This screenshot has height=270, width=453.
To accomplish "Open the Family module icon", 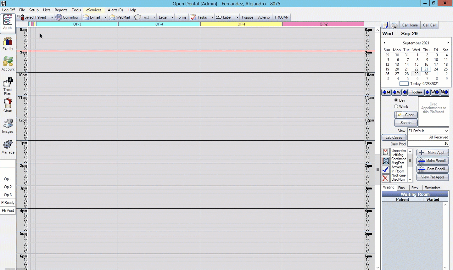I will pos(8,43).
